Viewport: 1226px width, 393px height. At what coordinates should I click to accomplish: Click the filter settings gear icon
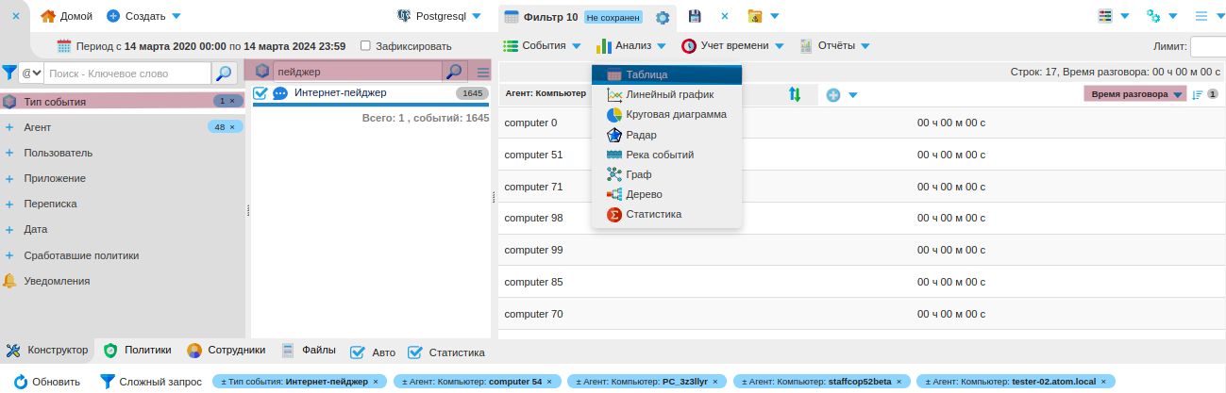point(663,17)
